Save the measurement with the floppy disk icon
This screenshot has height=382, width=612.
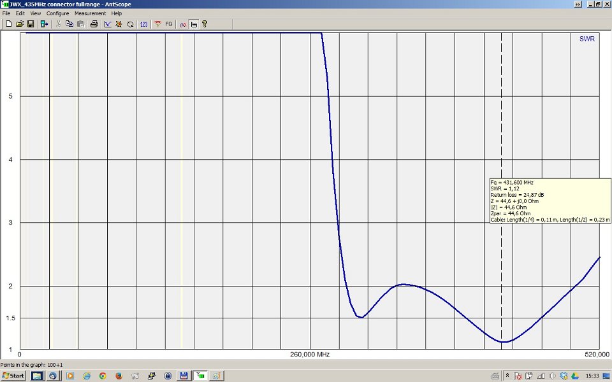click(31, 24)
